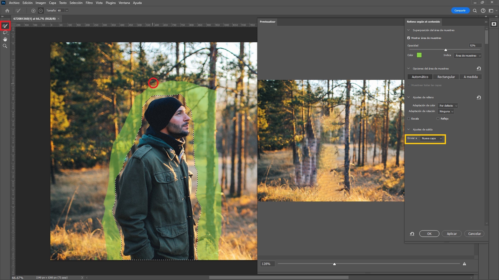Collapse Ajustes de salida section
Image resolution: width=499 pixels, height=280 pixels.
click(x=409, y=130)
